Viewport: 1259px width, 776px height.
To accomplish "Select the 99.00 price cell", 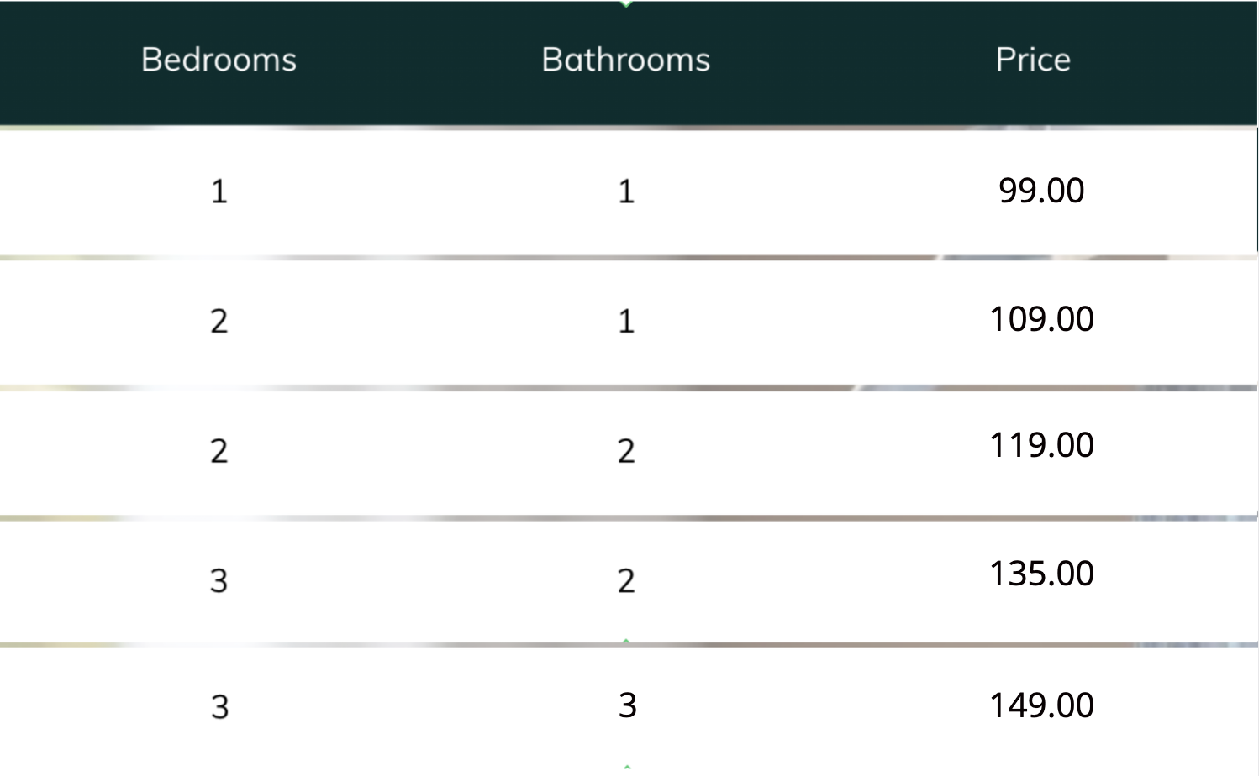I will [x=1041, y=191].
